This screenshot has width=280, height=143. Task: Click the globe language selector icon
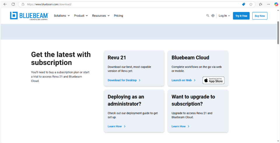(x=213, y=16)
